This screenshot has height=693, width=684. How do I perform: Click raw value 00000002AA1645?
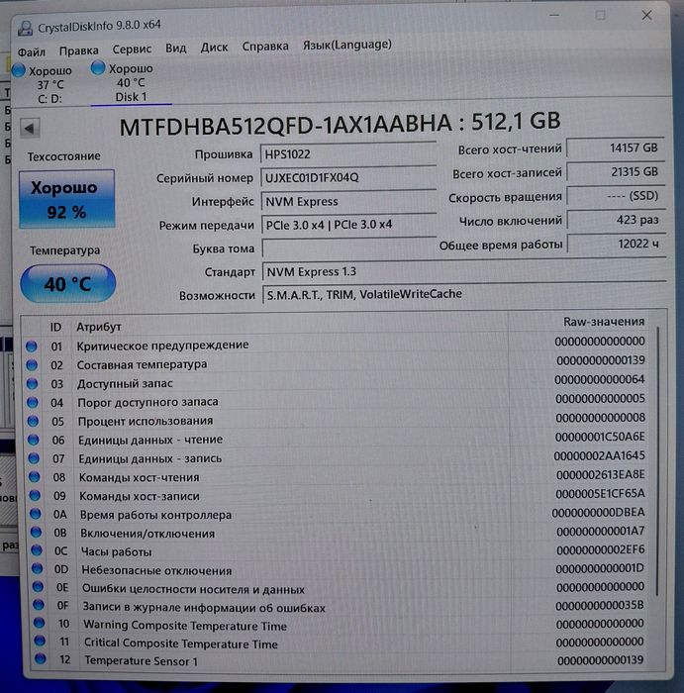click(599, 455)
